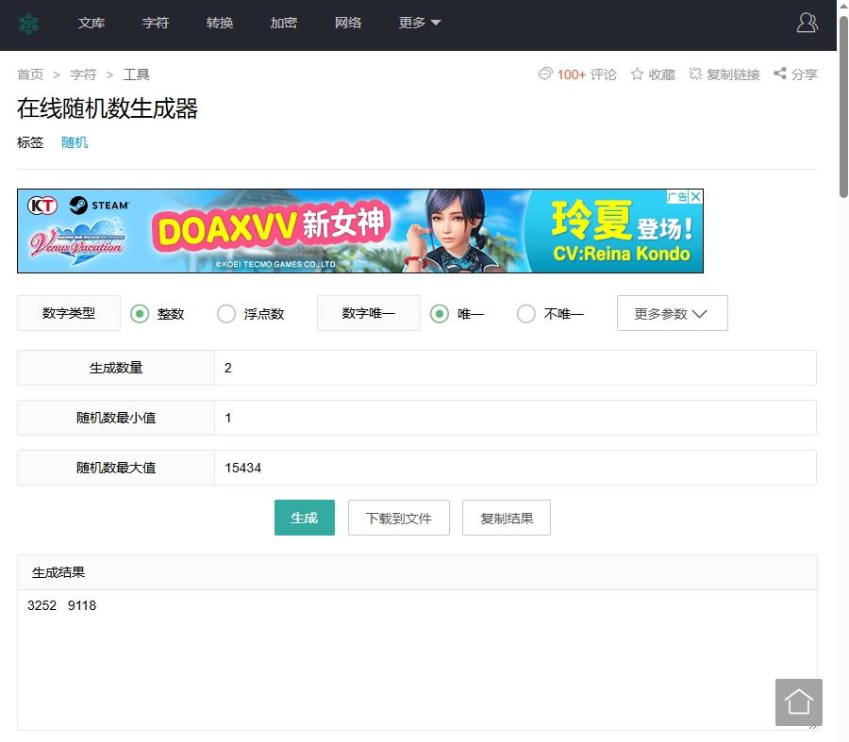849x742 pixels.
Task: Select the 整数 integer radio button
Action: coord(140,314)
